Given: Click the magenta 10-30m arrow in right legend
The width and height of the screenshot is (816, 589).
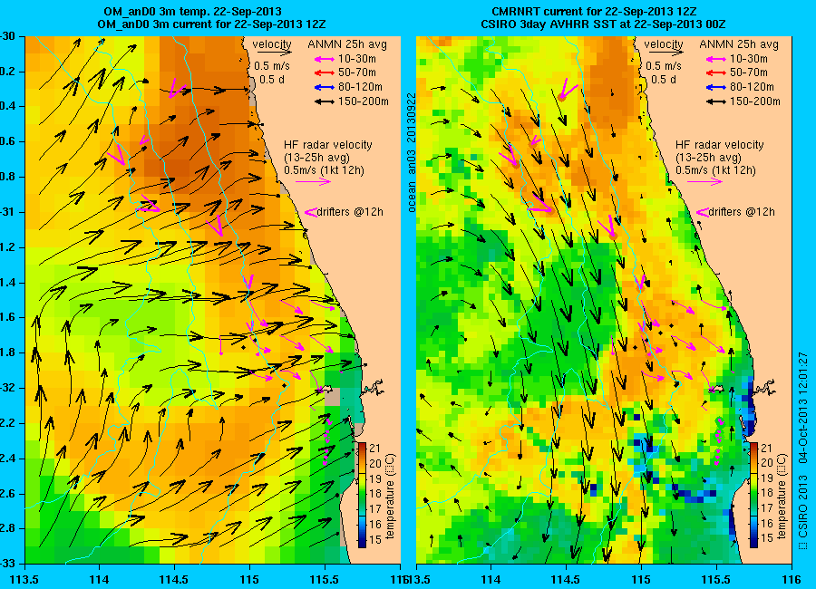Looking at the screenshot, I should point(716,59).
